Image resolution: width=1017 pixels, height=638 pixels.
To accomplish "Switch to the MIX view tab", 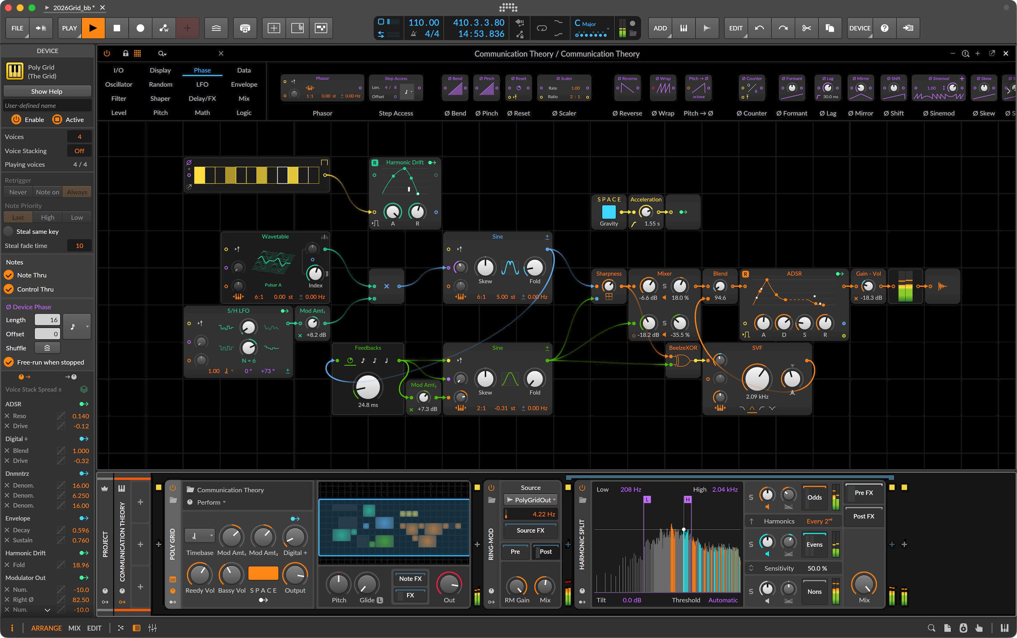I will (74, 628).
